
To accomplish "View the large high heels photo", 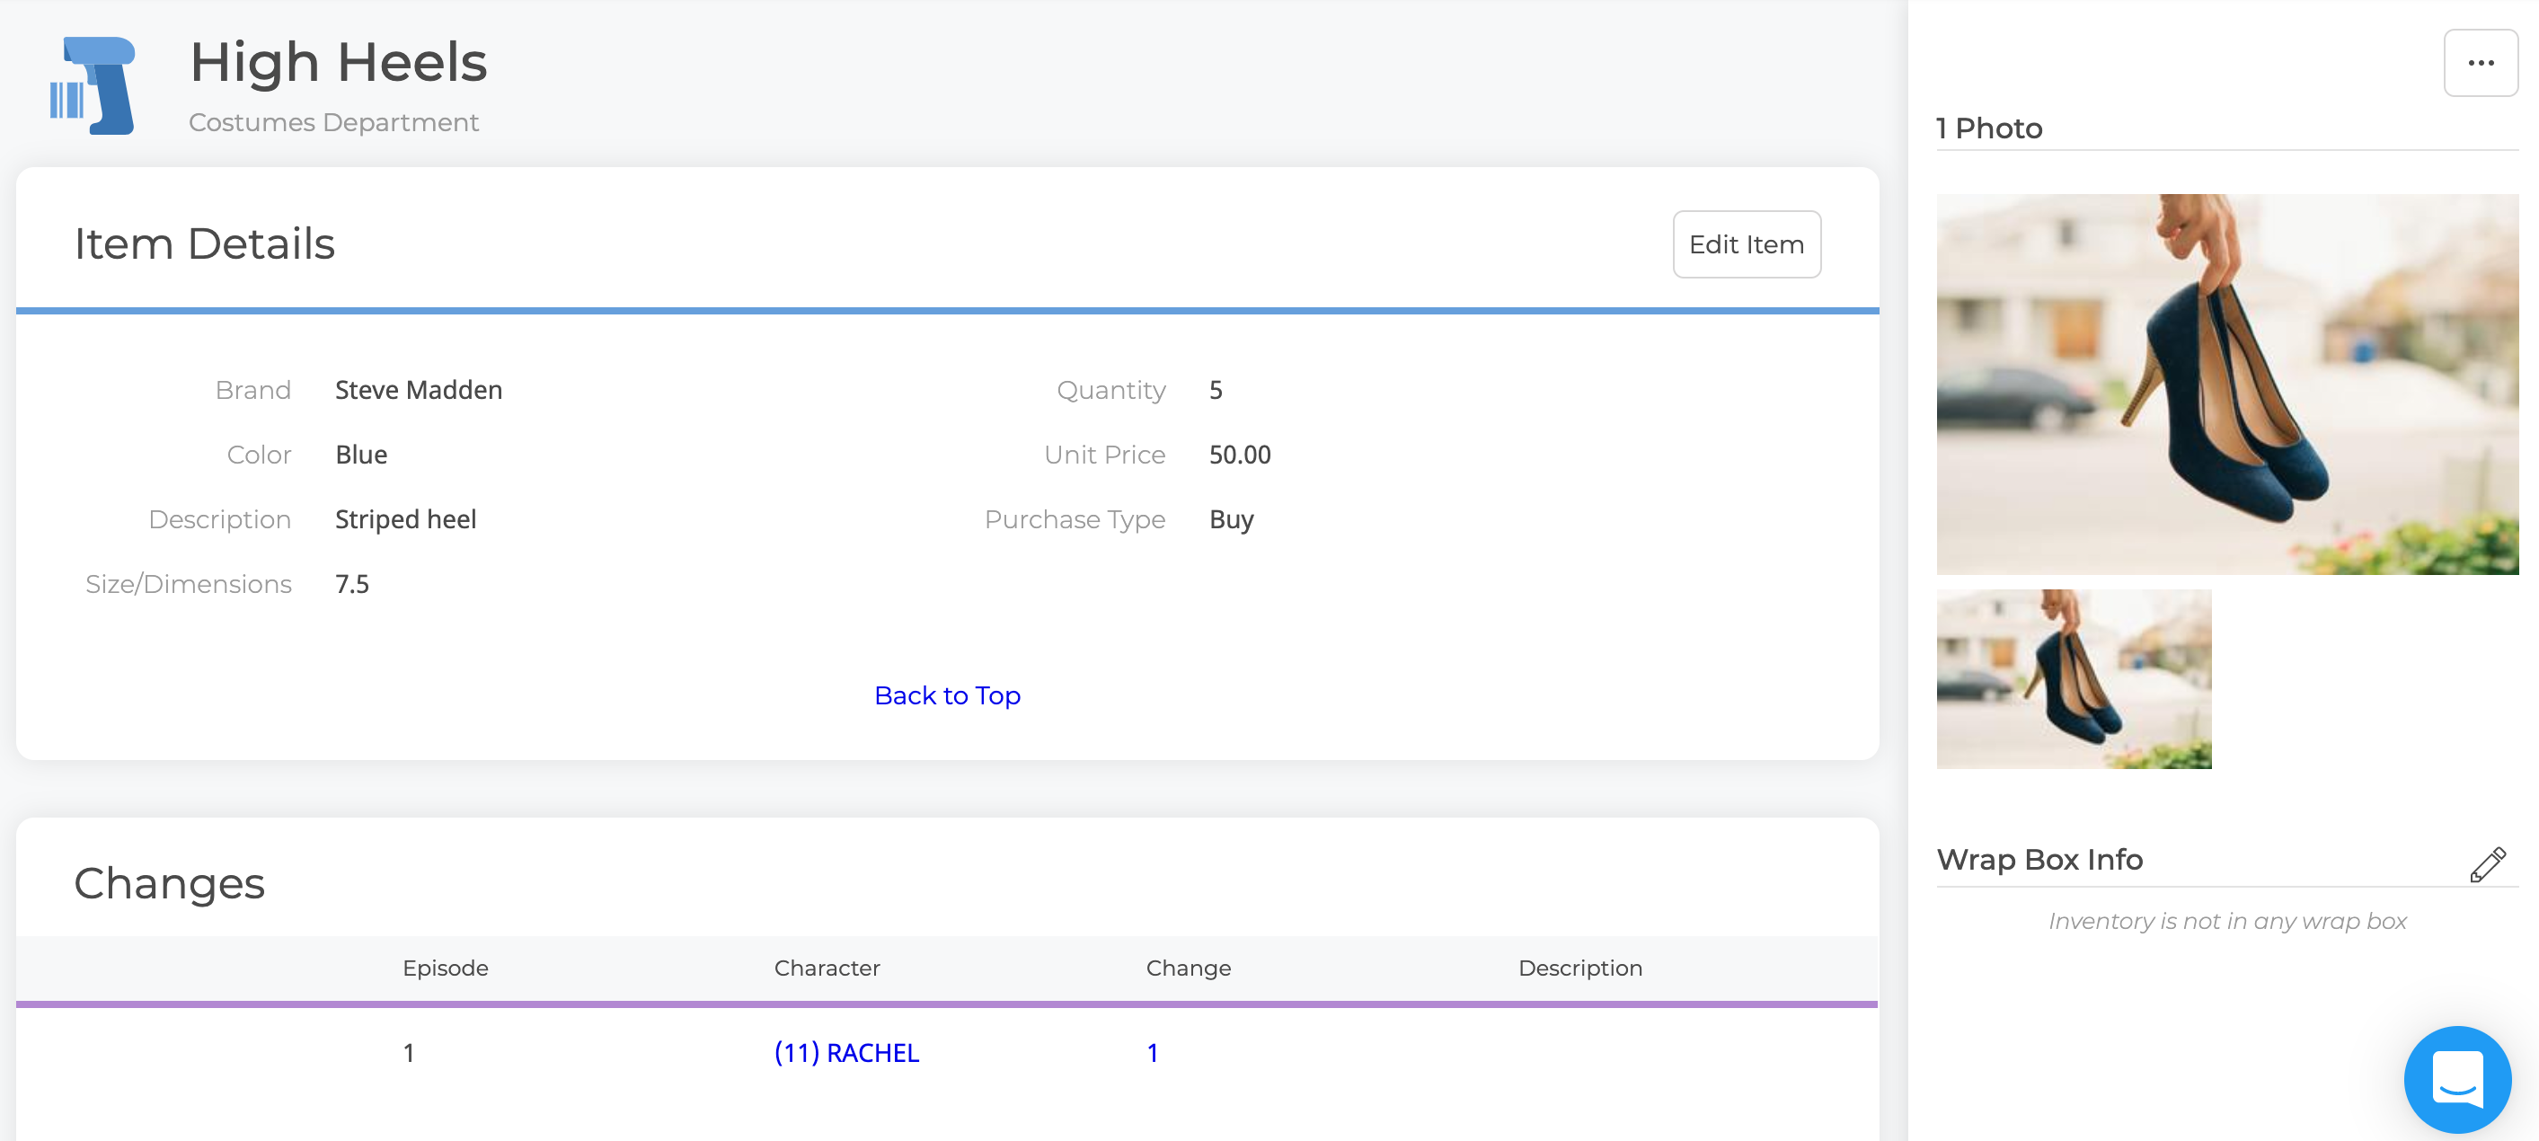I will click(2226, 385).
